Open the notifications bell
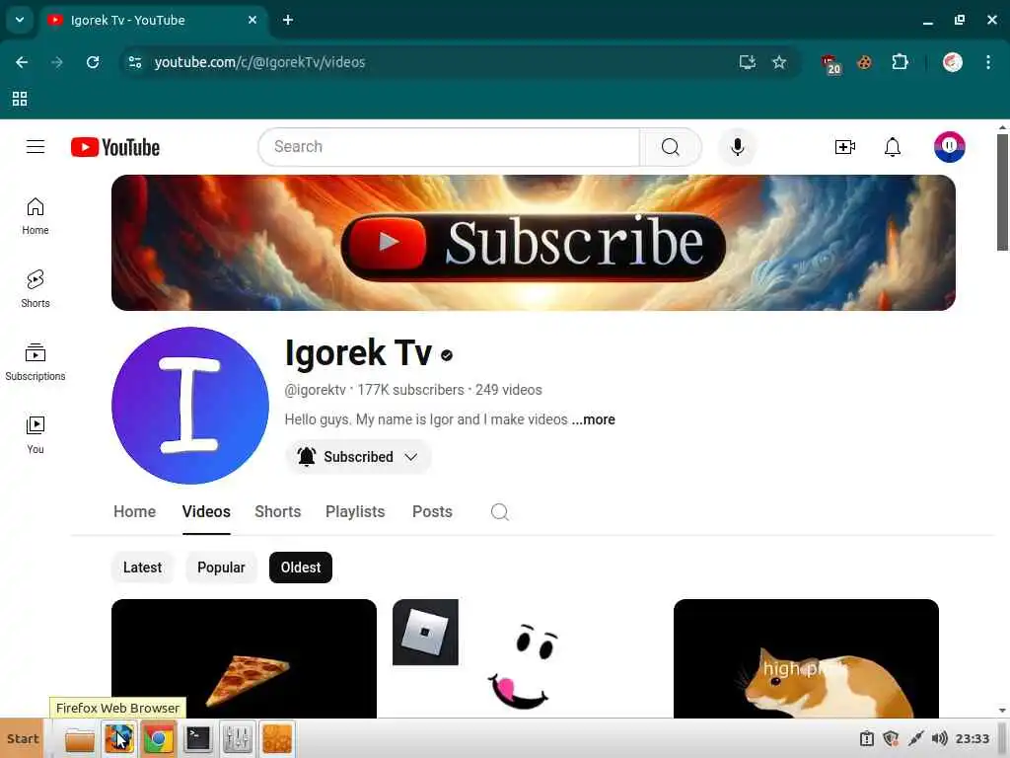1010x758 pixels. coord(892,147)
